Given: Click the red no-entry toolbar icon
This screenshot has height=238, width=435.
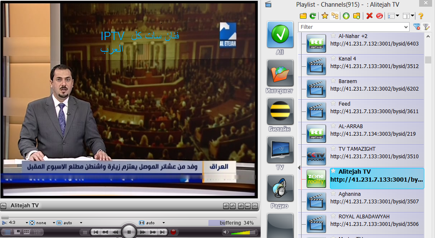Looking at the screenshot, I should [379, 16].
